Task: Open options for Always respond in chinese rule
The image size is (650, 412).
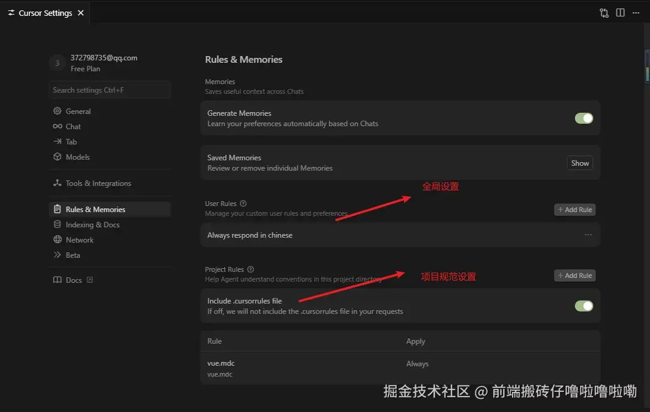Action: coord(588,235)
